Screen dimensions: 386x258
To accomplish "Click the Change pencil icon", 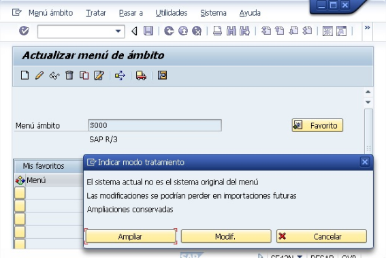I will tap(39, 75).
